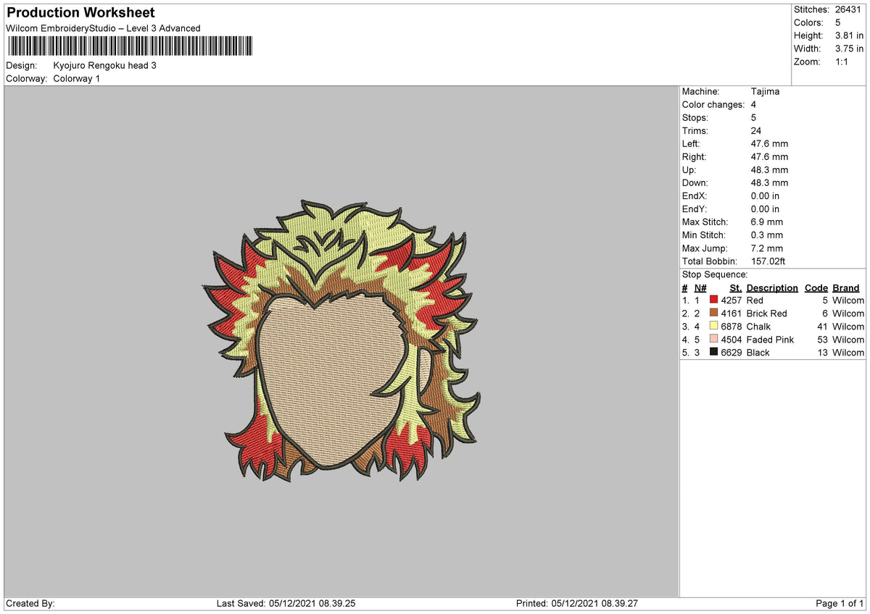Click the 'Page 1 of 1' footer text
The width and height of the screenshot is (870, 614).
[x=840, y=603]
